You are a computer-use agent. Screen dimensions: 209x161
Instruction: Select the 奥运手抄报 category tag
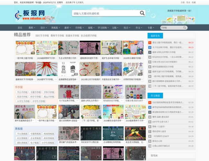coord(49,97)
